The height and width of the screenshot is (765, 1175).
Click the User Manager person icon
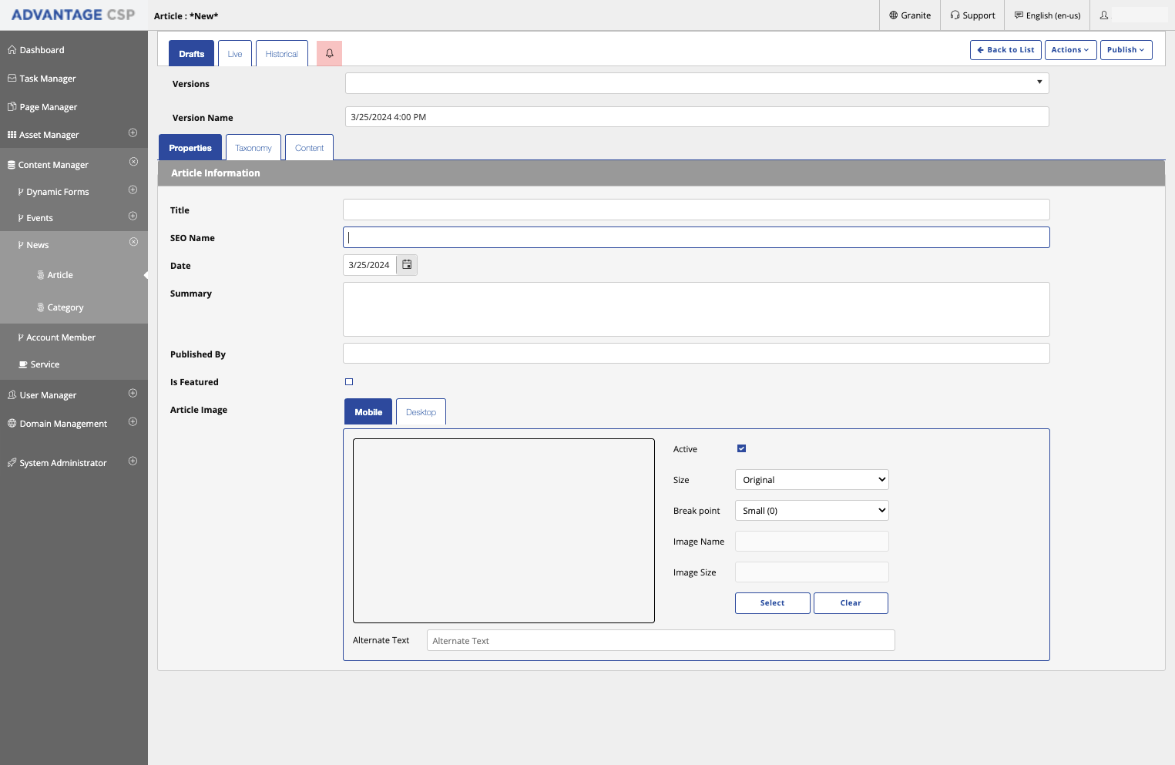click(x=12, y=395)
